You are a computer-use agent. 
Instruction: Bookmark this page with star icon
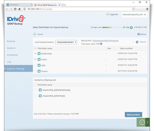(133, 9)
